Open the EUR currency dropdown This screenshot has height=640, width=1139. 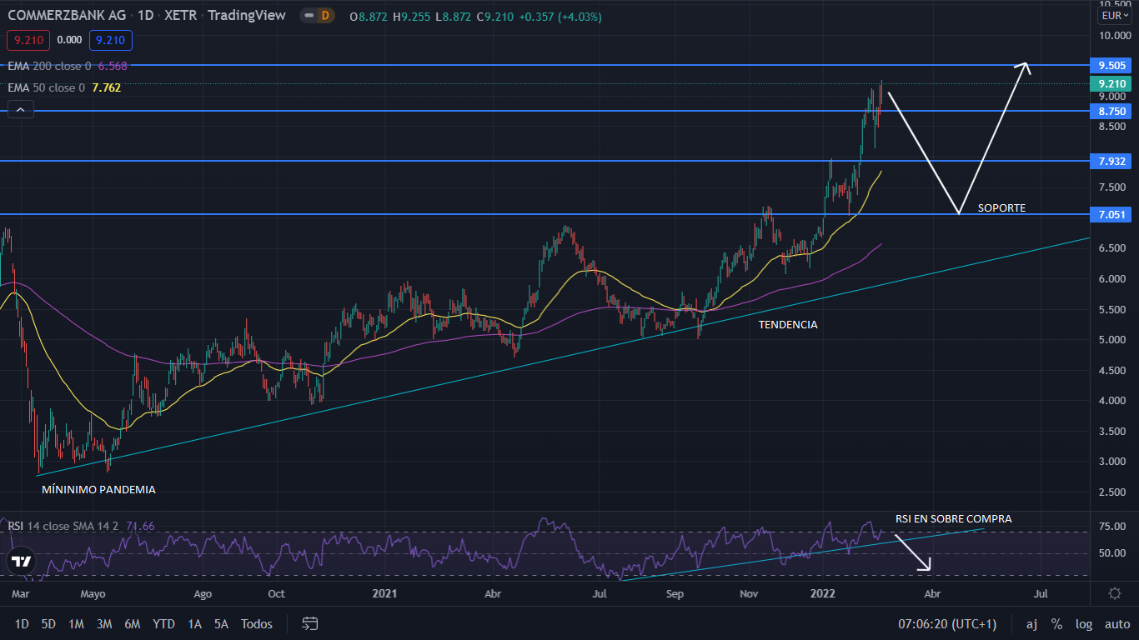point(1113,16)
